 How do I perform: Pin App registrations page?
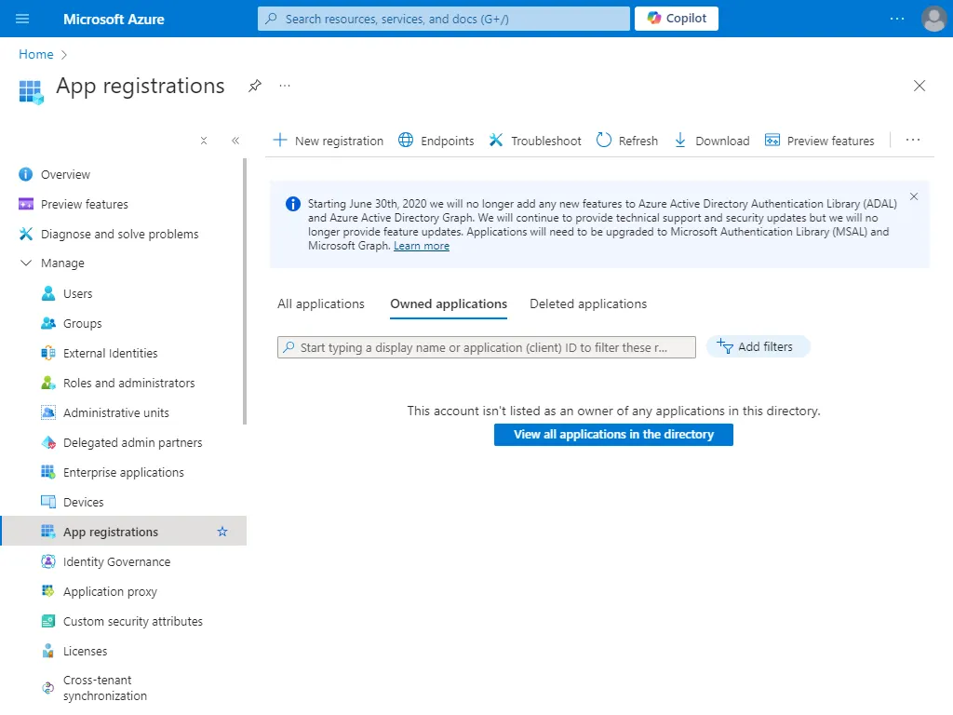coord(255,86)
